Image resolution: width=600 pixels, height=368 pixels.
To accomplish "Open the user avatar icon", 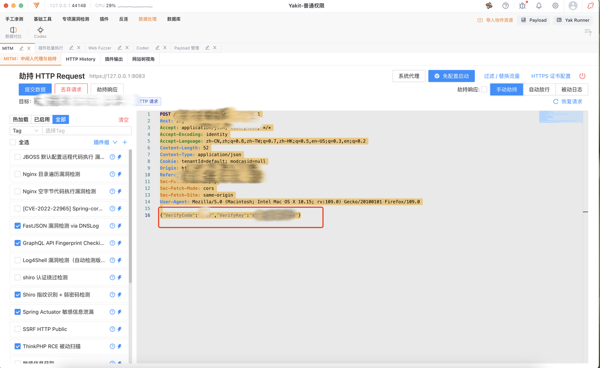I will tap(573, 6).
